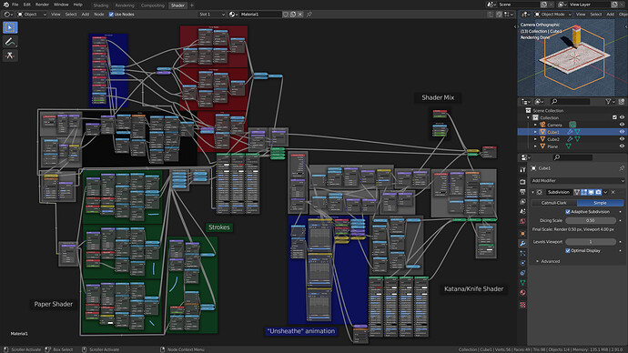
Task: Toggle fake user shield for Material1
Action: 286,15
